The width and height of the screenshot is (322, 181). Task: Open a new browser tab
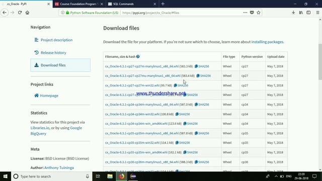click(x=163, y=4)
